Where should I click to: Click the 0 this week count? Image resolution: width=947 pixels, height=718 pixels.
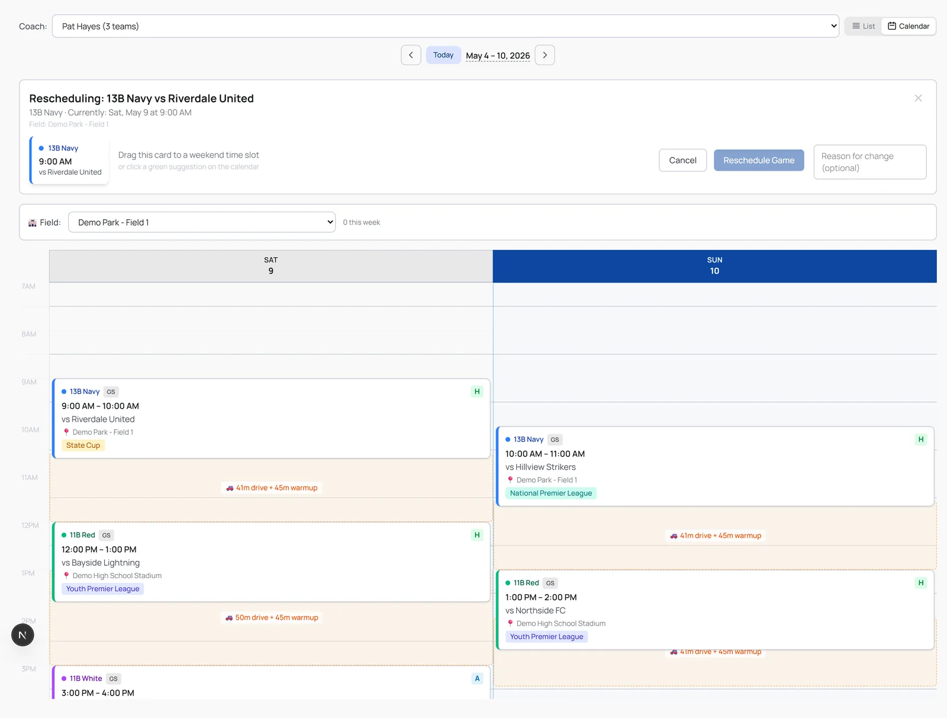pyautogui.click(x=362, y=223)
